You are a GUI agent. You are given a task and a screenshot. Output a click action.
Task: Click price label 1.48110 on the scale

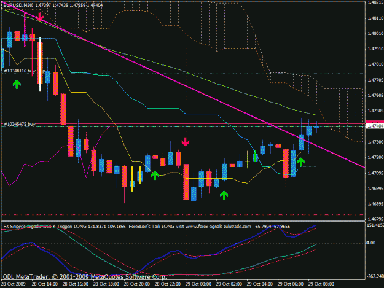375,18
